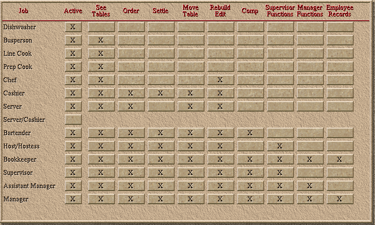375x225 pixels.
Task: Toggle Order permission for Cashier
Action: 131,93
